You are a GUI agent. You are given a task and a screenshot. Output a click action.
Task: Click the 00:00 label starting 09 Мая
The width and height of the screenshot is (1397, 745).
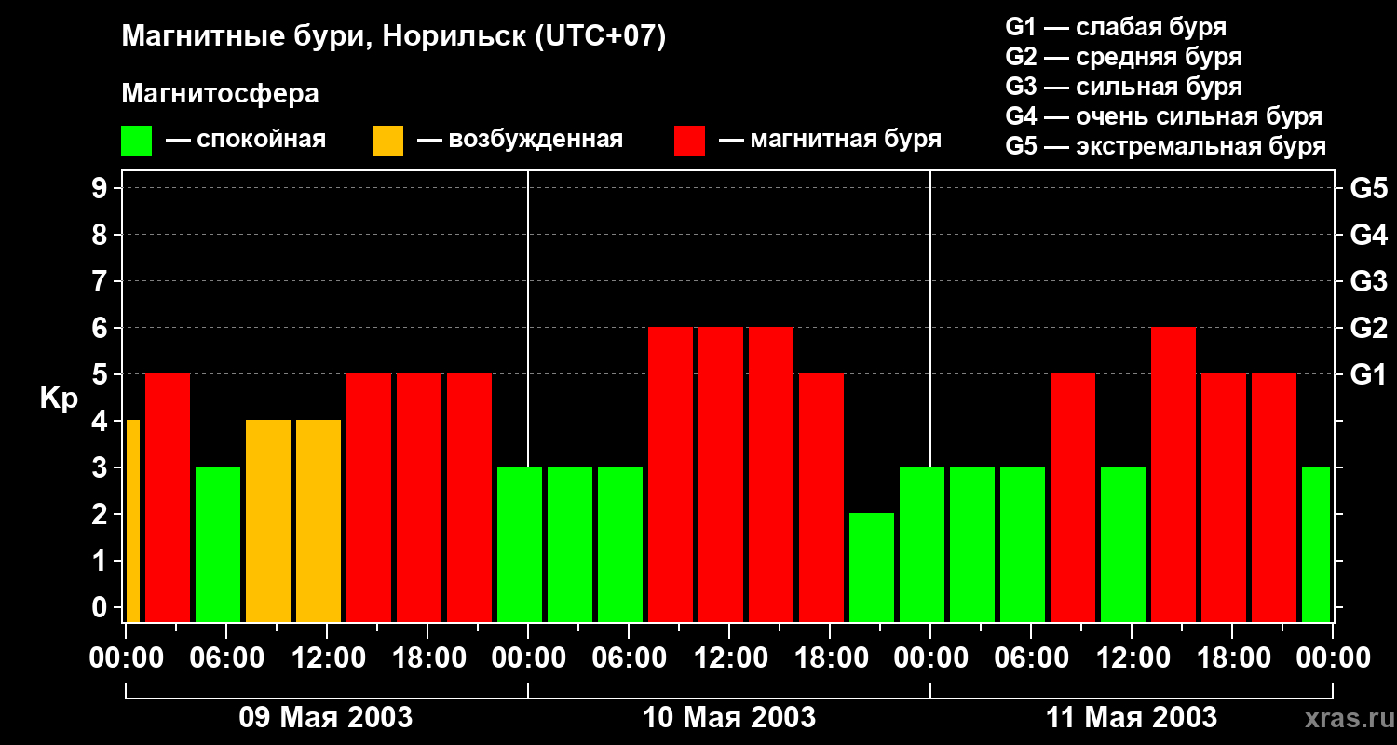click(126, 658)
